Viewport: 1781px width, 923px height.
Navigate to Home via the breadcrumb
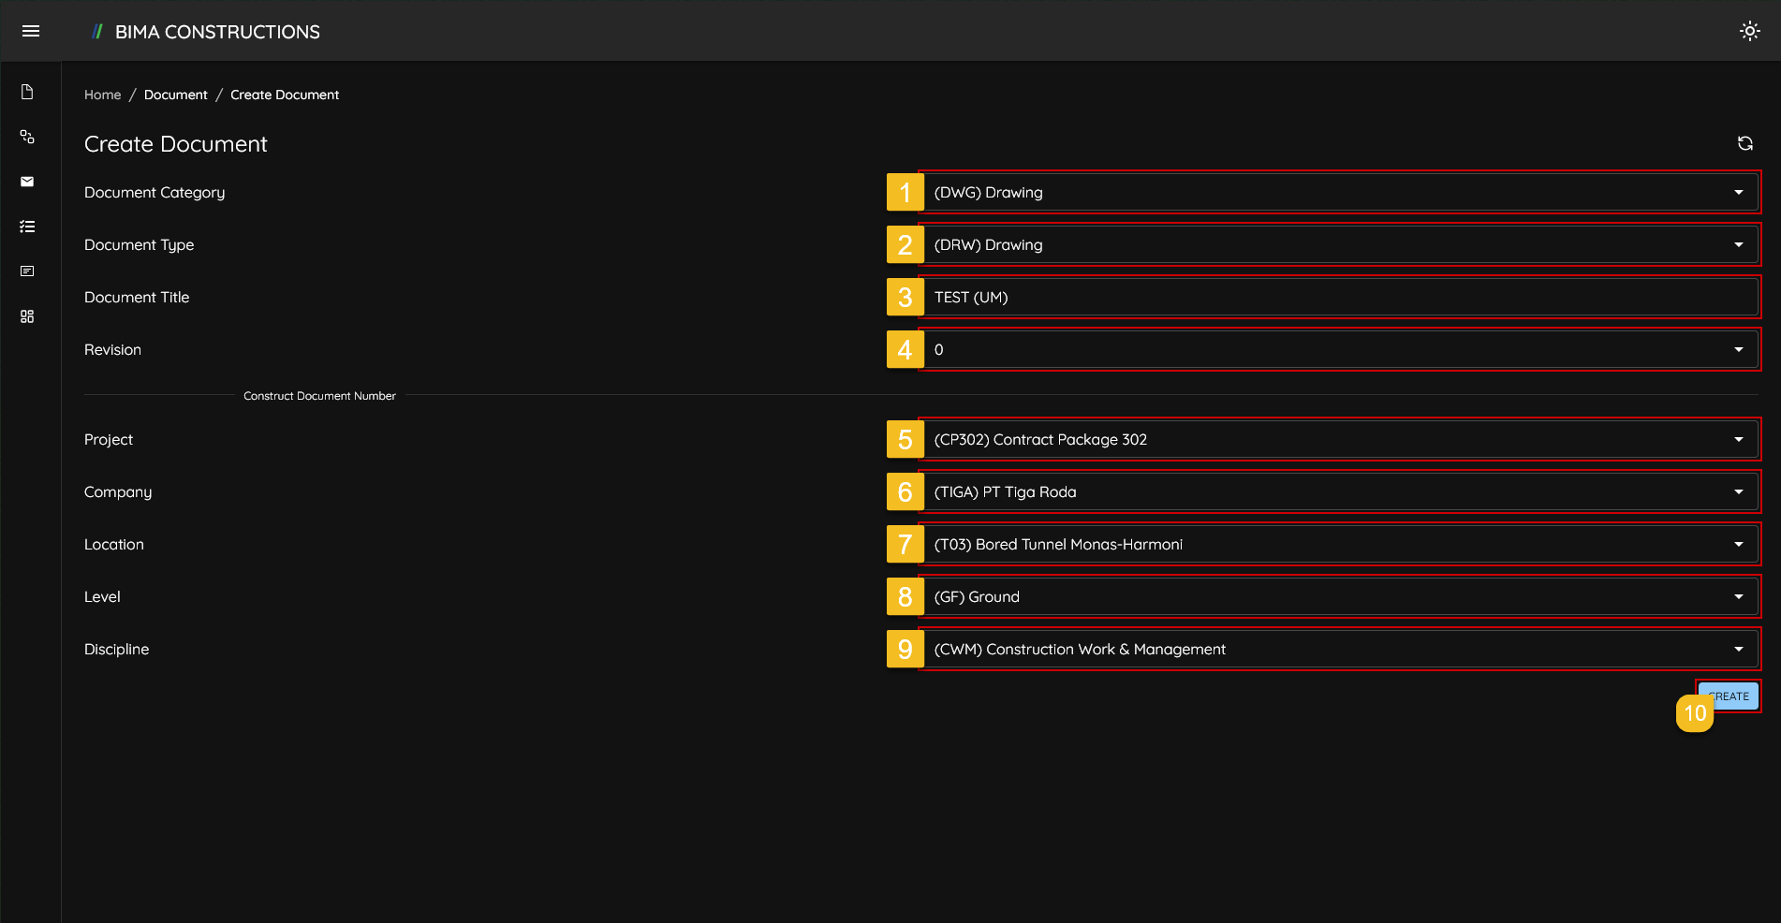coord(102,94)
